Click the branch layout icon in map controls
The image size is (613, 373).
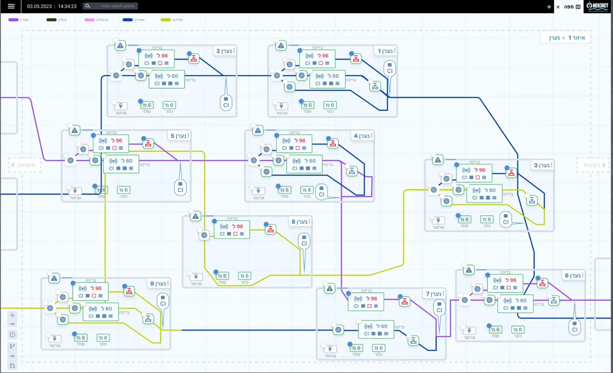click(x=12, y=346)
